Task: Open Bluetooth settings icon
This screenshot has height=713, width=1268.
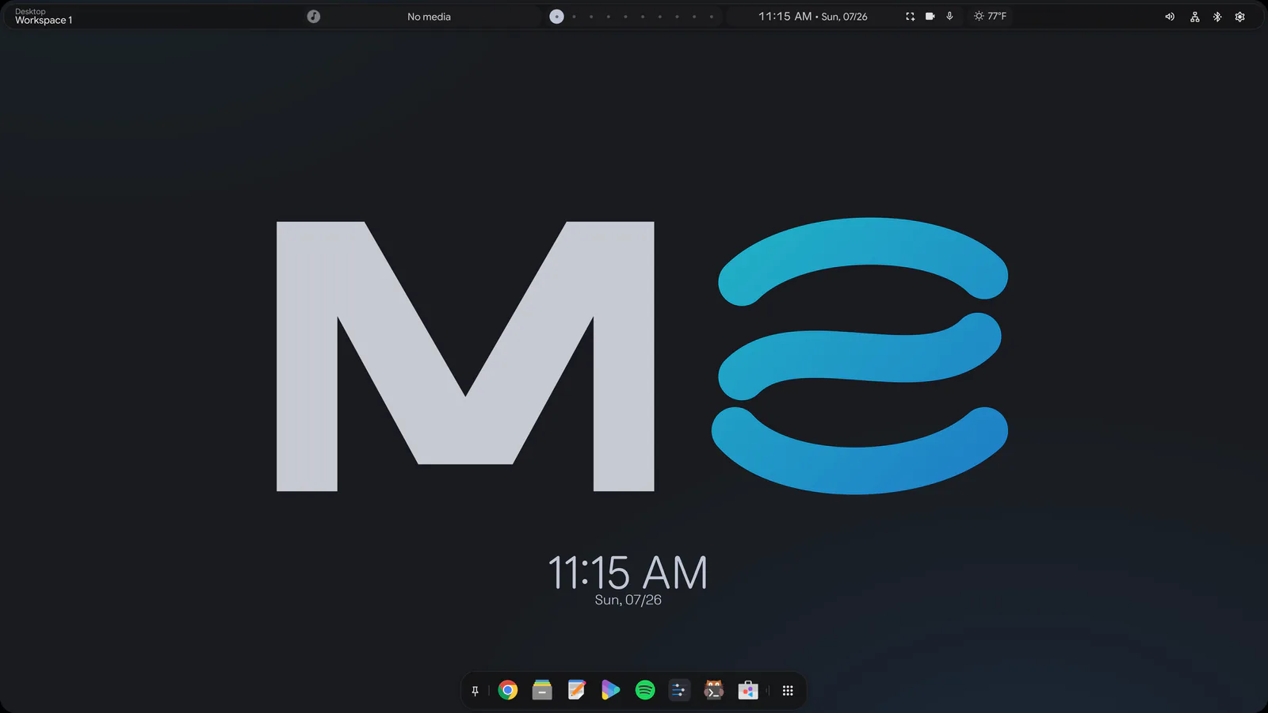Action: click(1217, 17)
